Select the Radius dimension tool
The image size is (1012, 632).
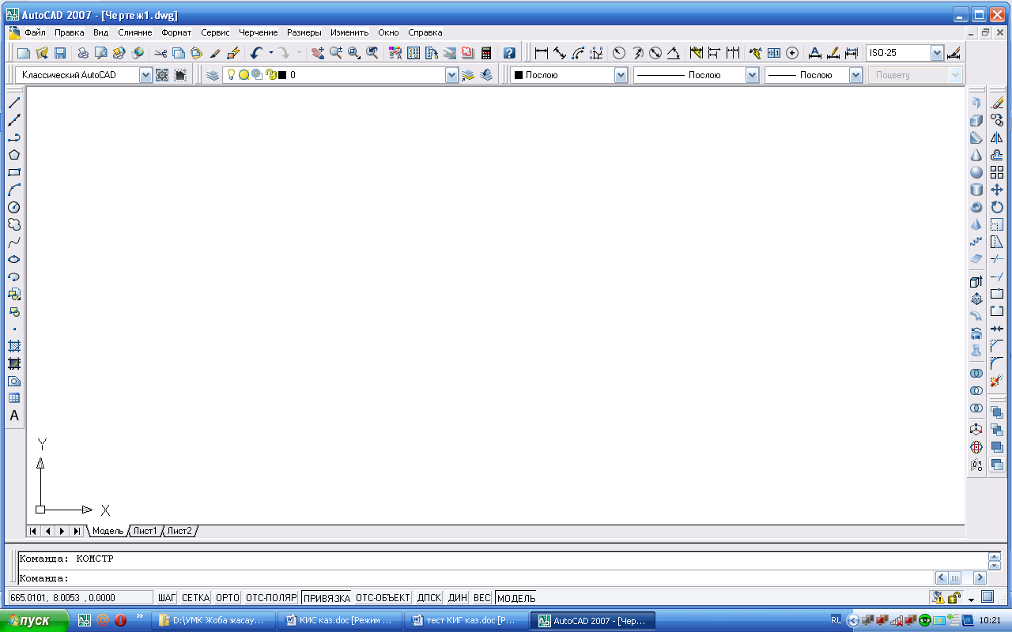[x=618, y=53]
